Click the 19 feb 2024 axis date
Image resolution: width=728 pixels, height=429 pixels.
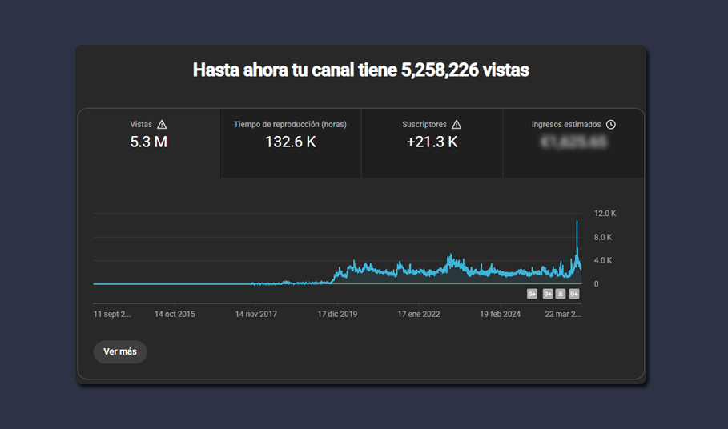(x=500, y=315)
